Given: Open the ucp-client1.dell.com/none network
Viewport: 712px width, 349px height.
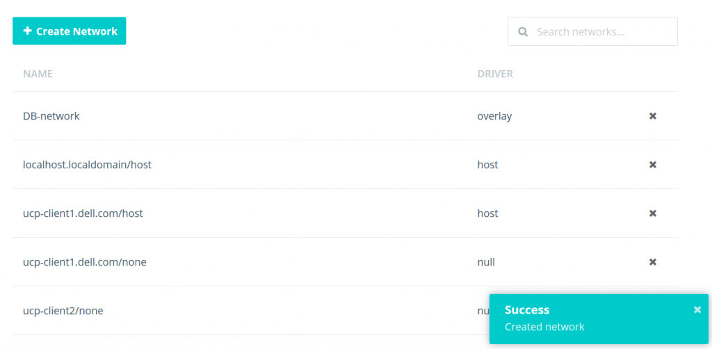Looking at the screenshot, I should 84,262.
